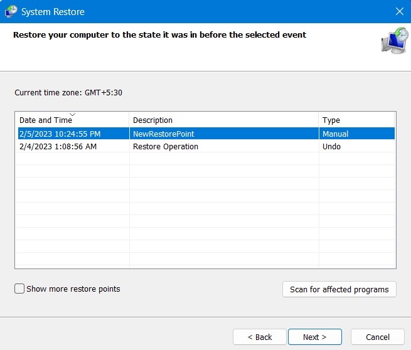Go back with the Back button
The height and width of the screenshot is (350, 411).
(x=260, y=337)
